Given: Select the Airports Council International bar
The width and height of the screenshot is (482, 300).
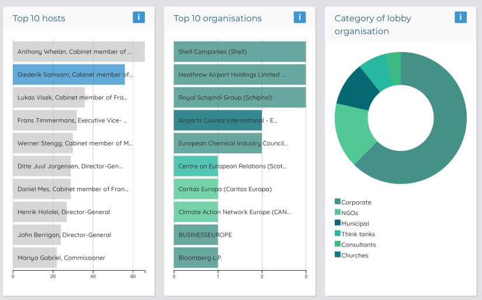Looking at the screenshot, I should (217, 120).
